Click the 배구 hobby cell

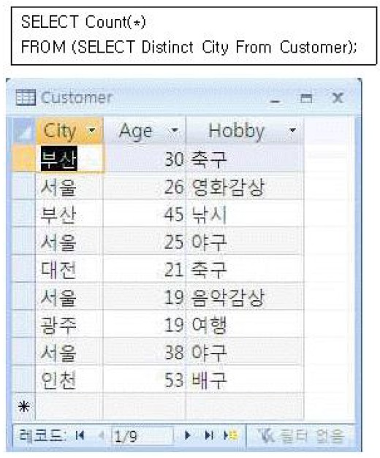pos(245,379)
